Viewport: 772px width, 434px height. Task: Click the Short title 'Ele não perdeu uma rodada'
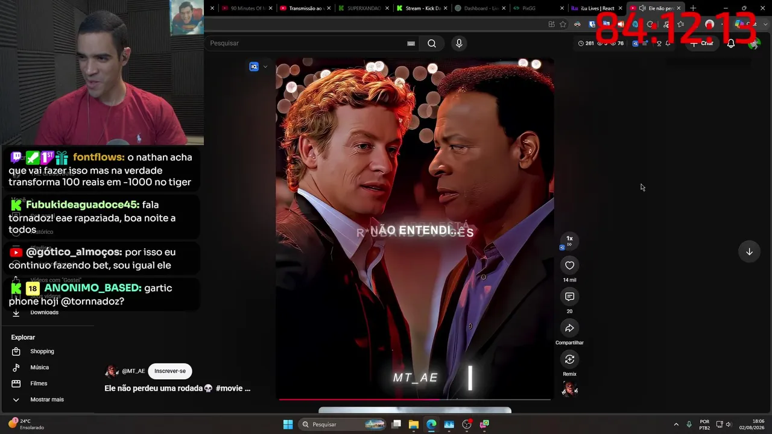click(x=177, y=389)
